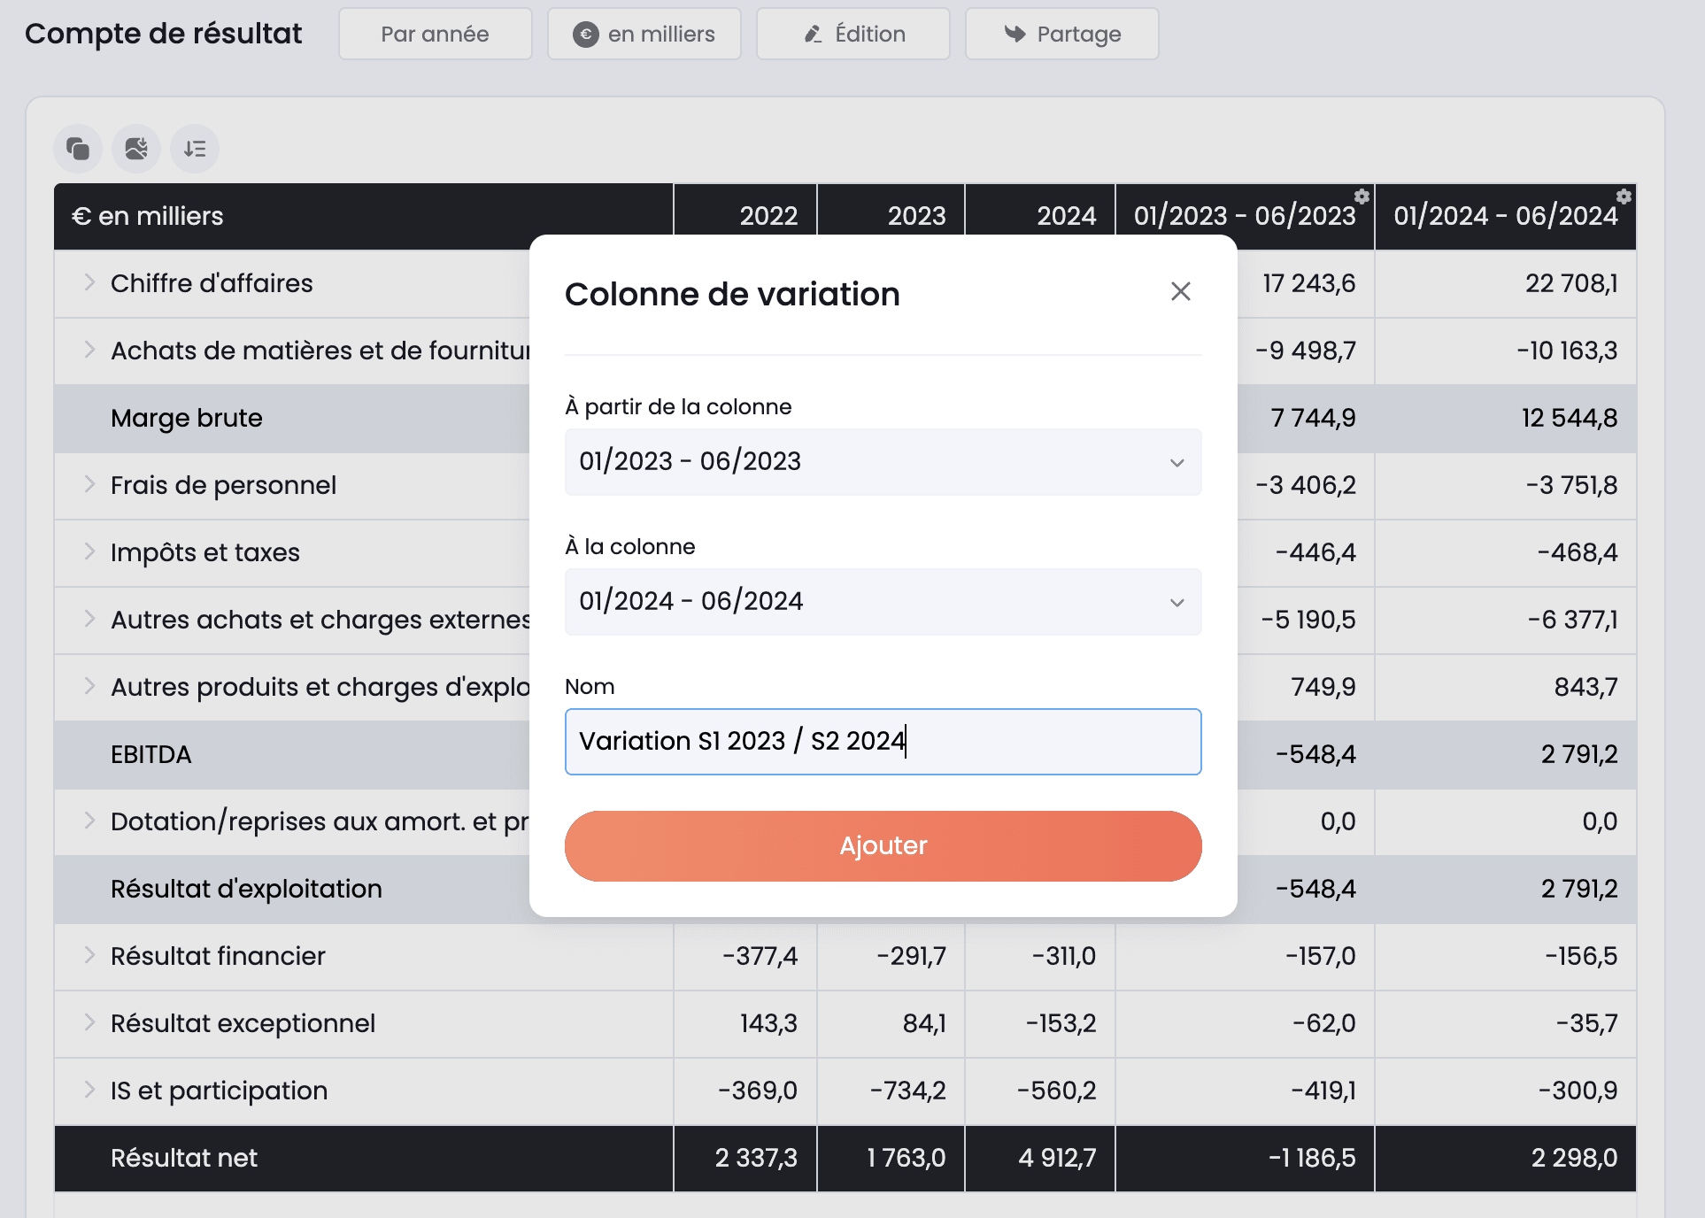
Task: Click Résultat financier 2022 value -377,4
Action: [760, 956]
